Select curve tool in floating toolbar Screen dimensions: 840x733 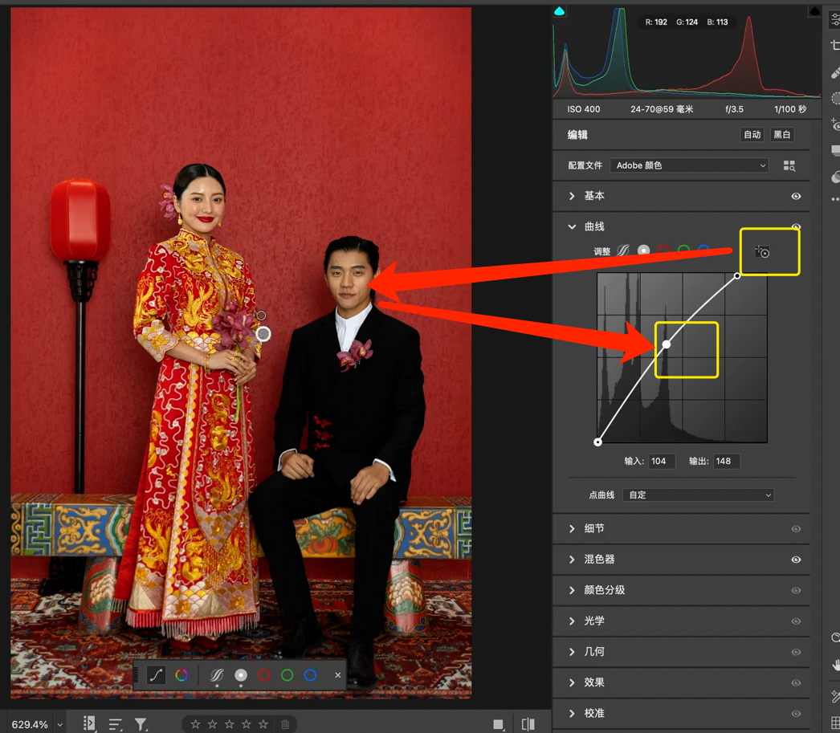156,675
